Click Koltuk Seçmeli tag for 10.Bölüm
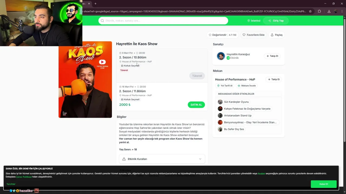 [130, 66]
